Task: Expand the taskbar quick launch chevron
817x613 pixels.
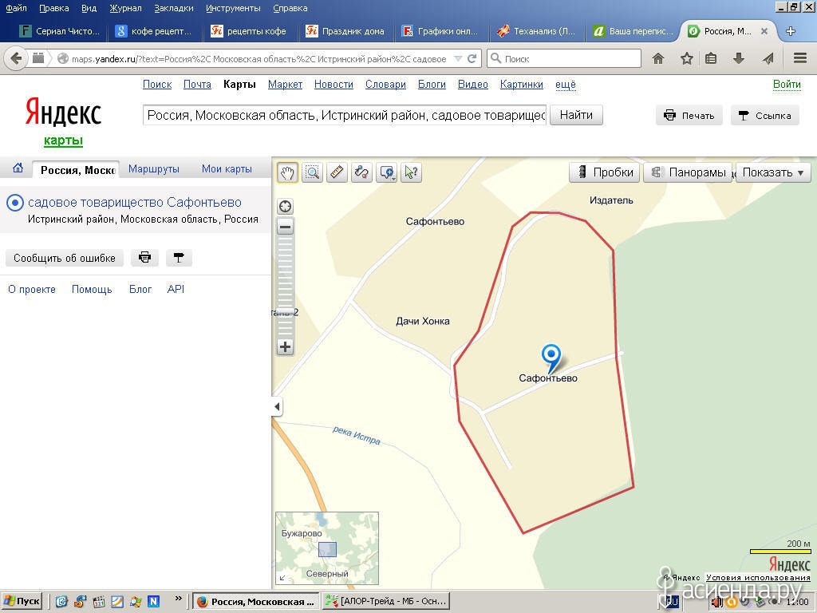Action: (x=178, y=598)
